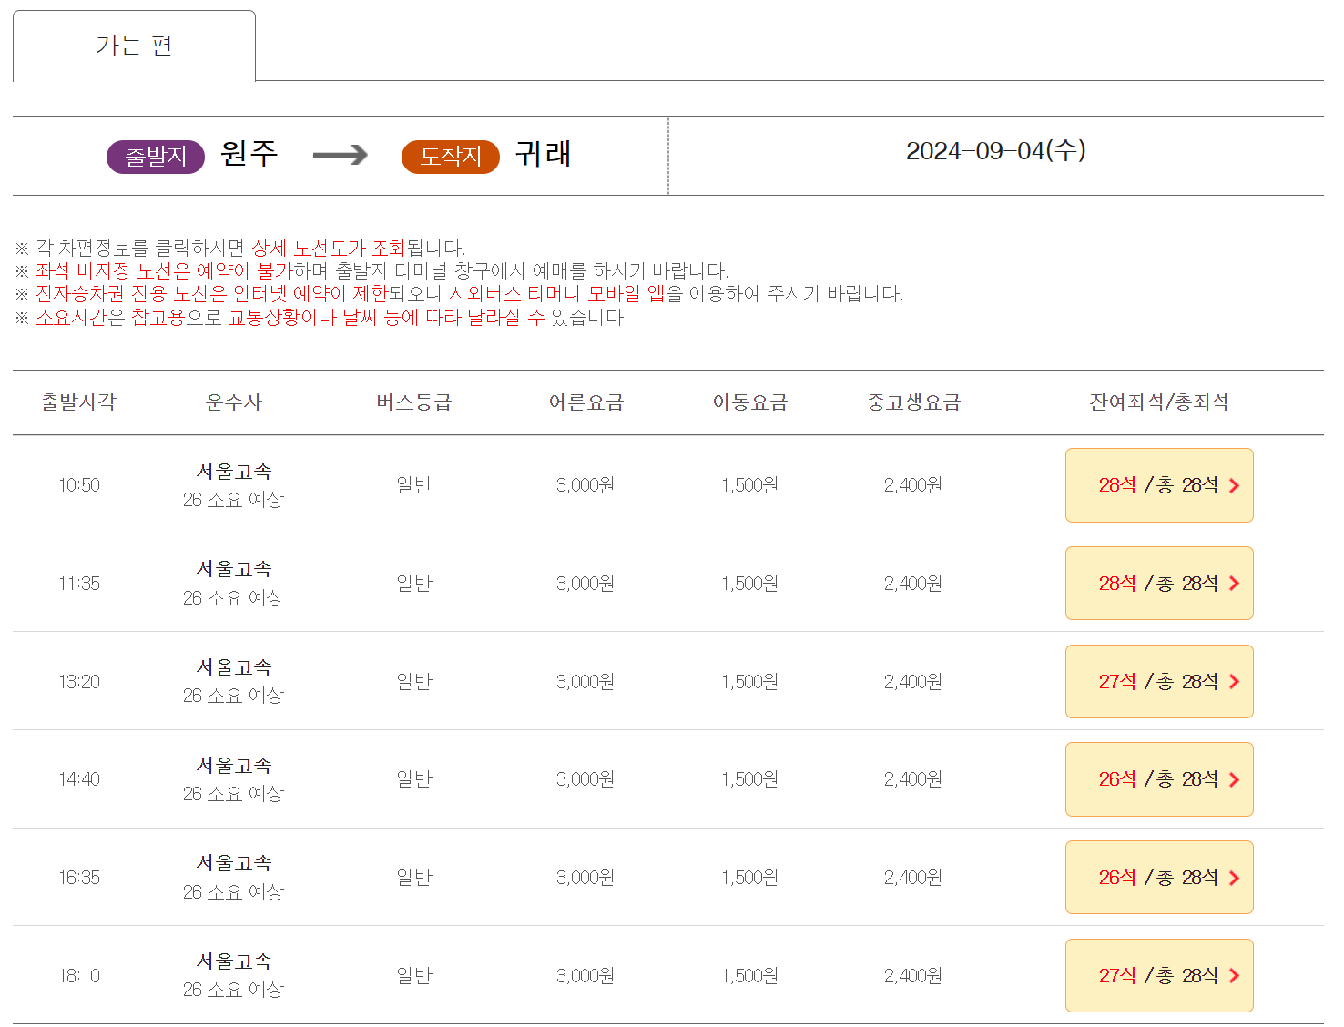Viewport: 1344px width, 1027px height.
Task: Click 서울고속 in the 11:35 row
Action: click(234, 569)
